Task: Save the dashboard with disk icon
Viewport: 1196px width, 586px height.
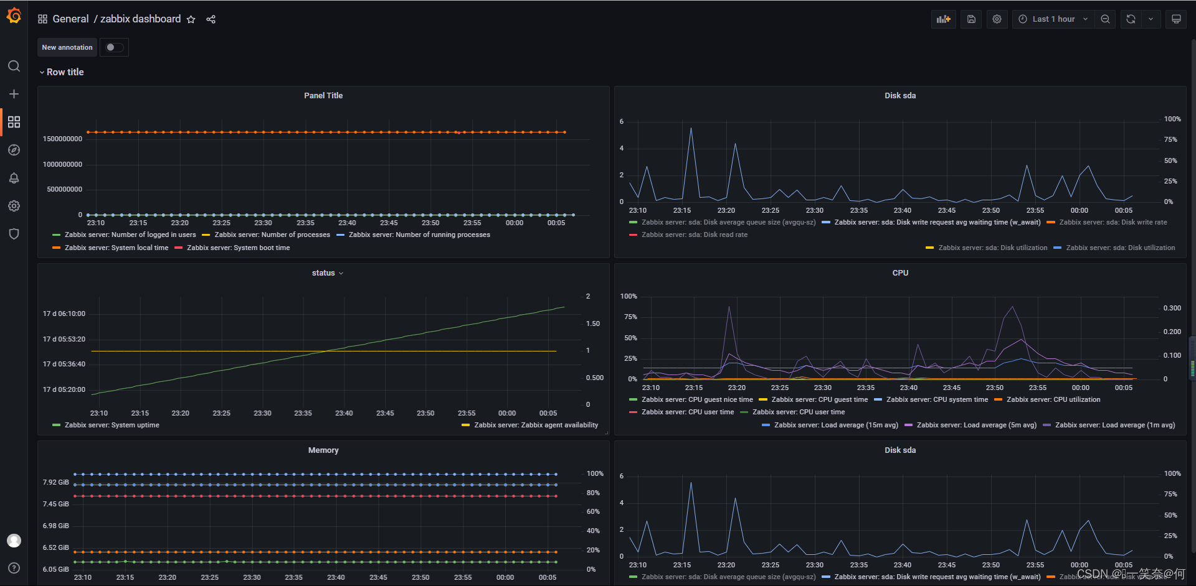Action: click(x=971, y=19)
